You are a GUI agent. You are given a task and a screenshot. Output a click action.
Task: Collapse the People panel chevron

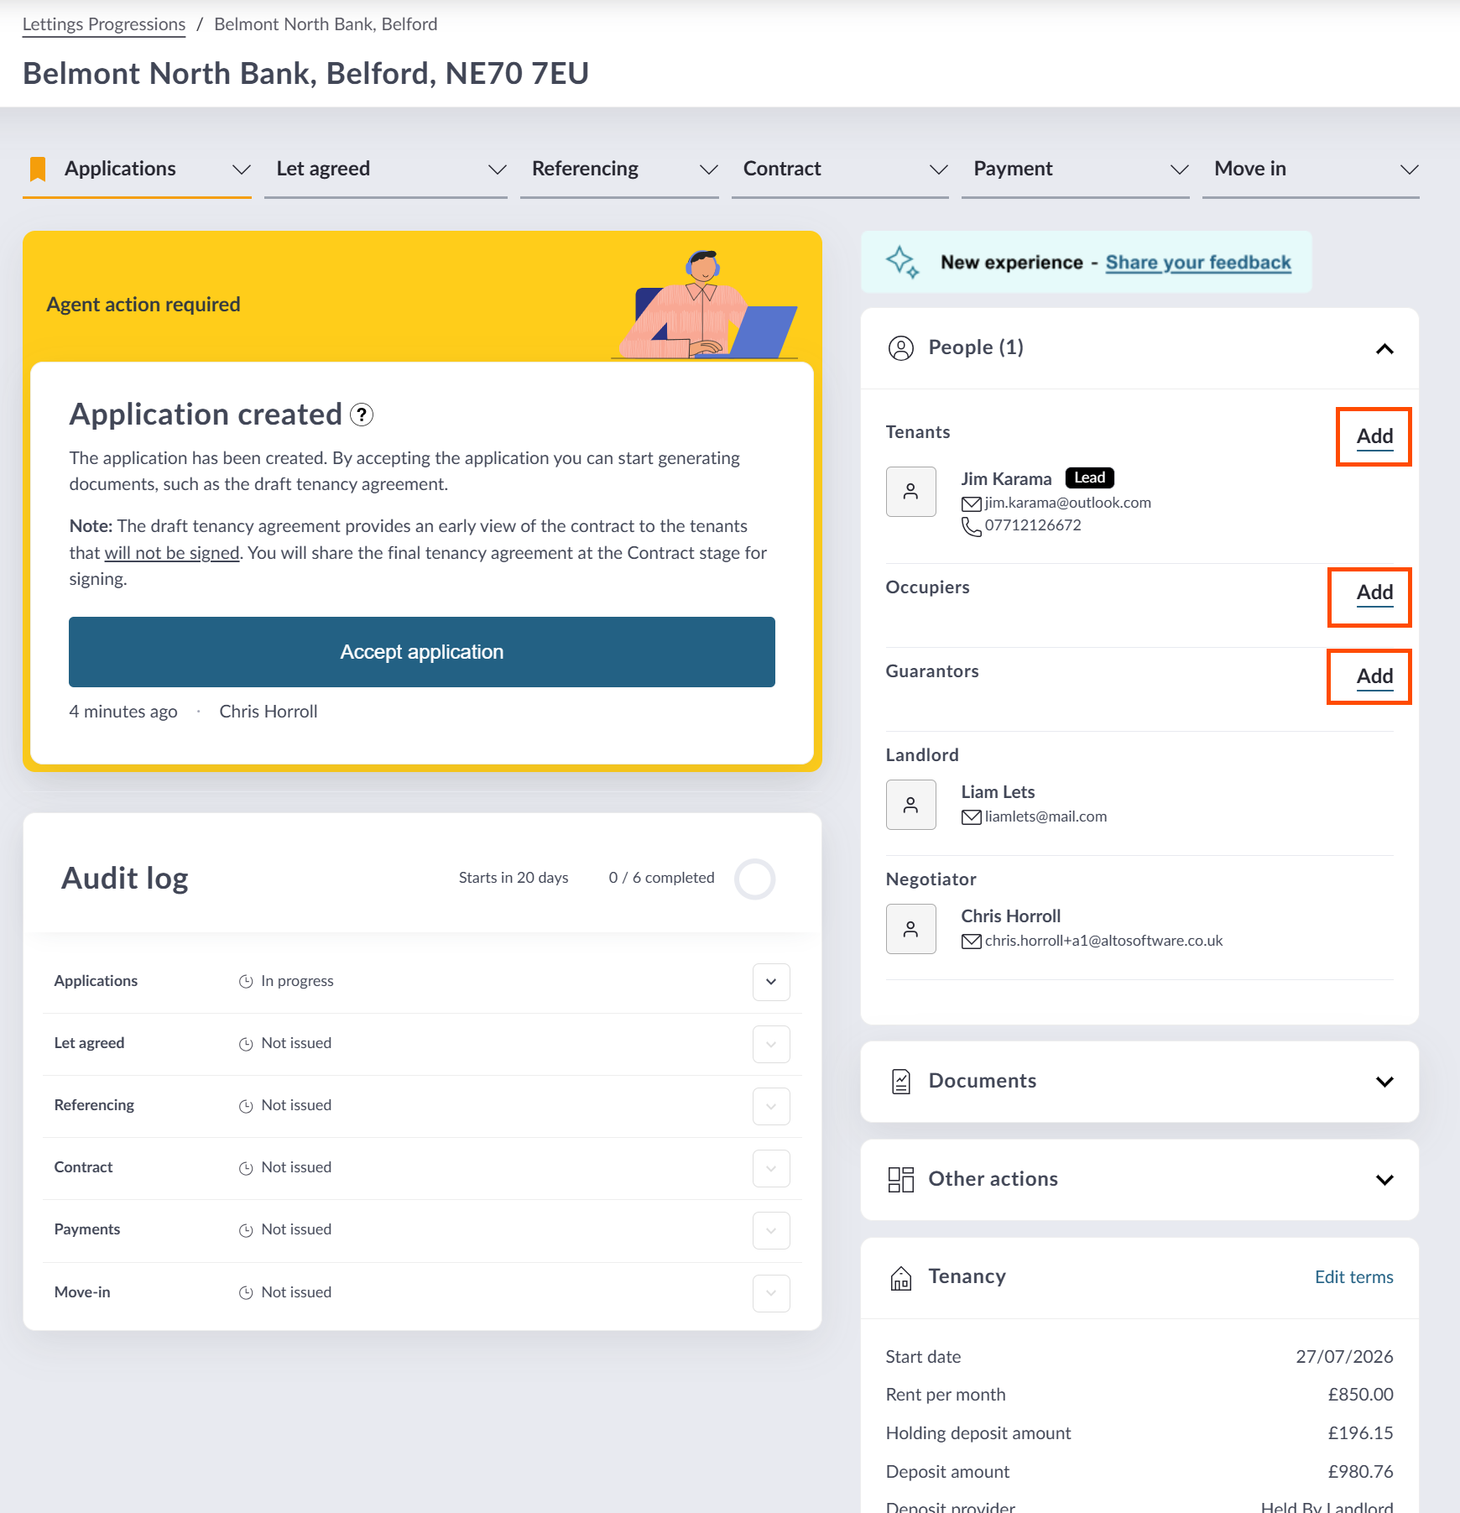(x=1384, y=348)
